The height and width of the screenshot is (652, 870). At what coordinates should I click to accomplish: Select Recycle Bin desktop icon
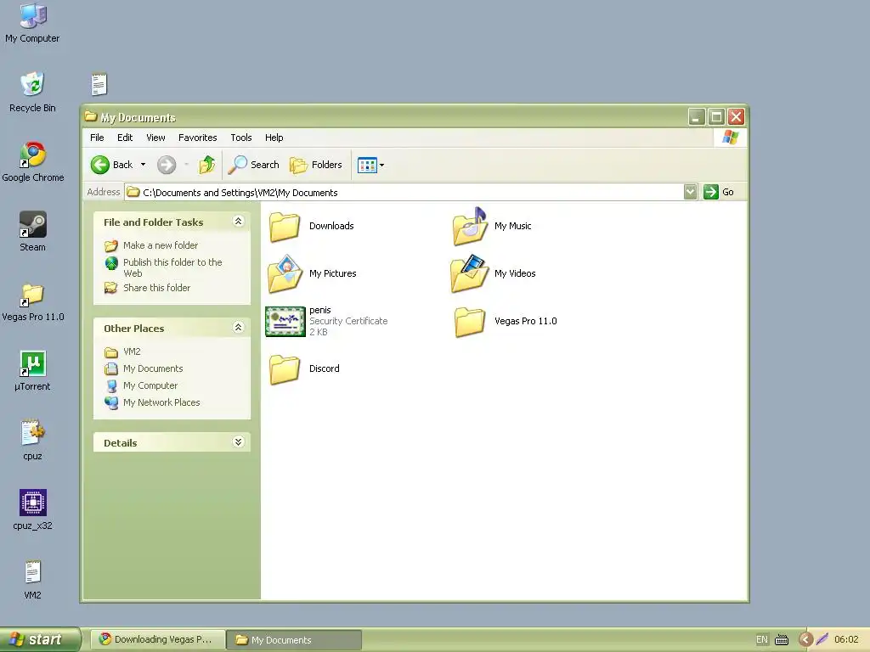click(32, 92)
